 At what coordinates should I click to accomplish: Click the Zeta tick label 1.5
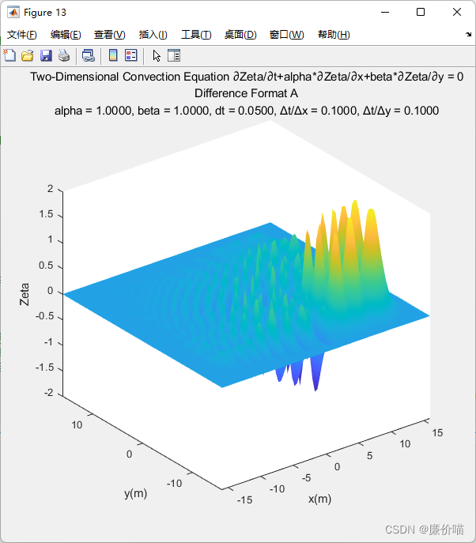pyautogui.click(x=46, y=214)
